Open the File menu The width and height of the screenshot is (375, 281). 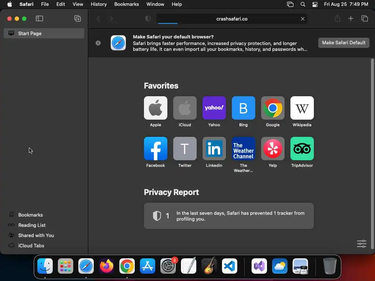45,4
